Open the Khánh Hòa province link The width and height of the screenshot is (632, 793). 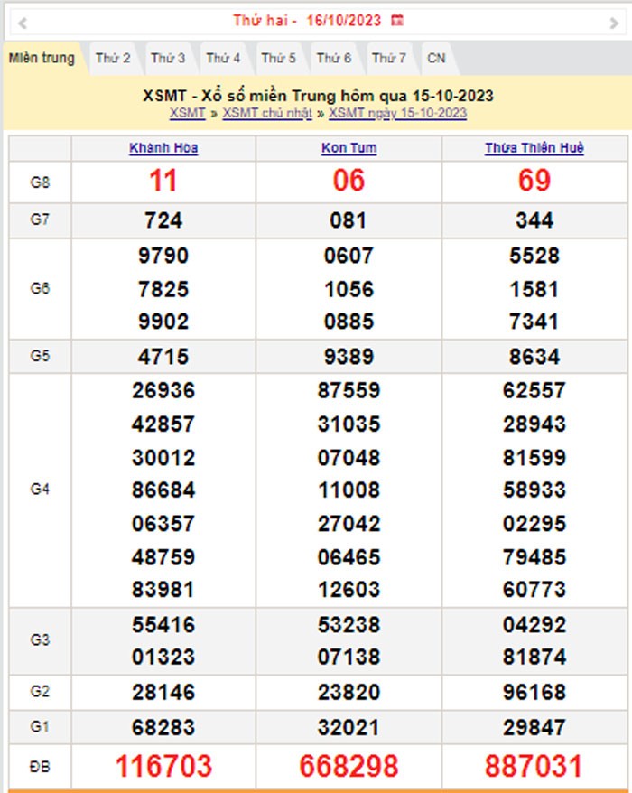pyautogui.click(x=163, y=148)
